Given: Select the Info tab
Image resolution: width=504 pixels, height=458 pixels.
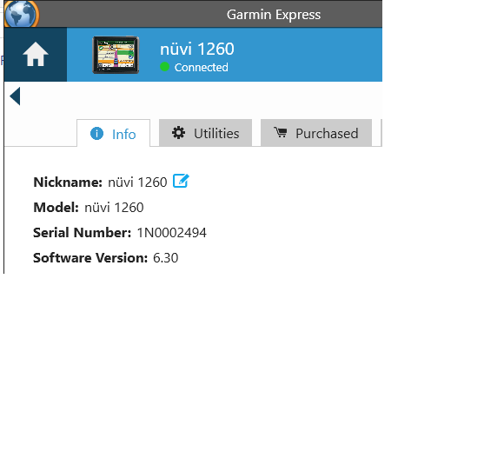Looking at the screenshot, I should (114, 133).
